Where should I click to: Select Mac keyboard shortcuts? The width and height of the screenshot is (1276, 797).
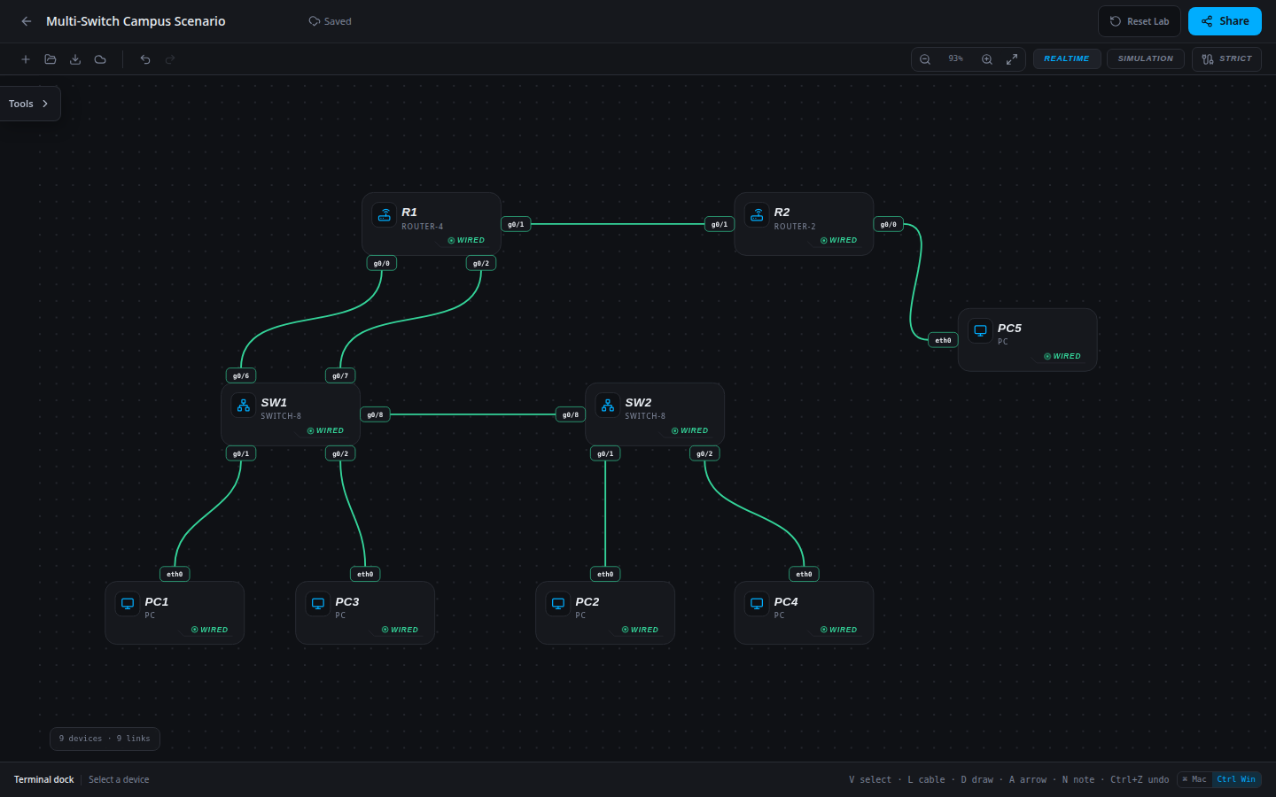click(1194, 779)
